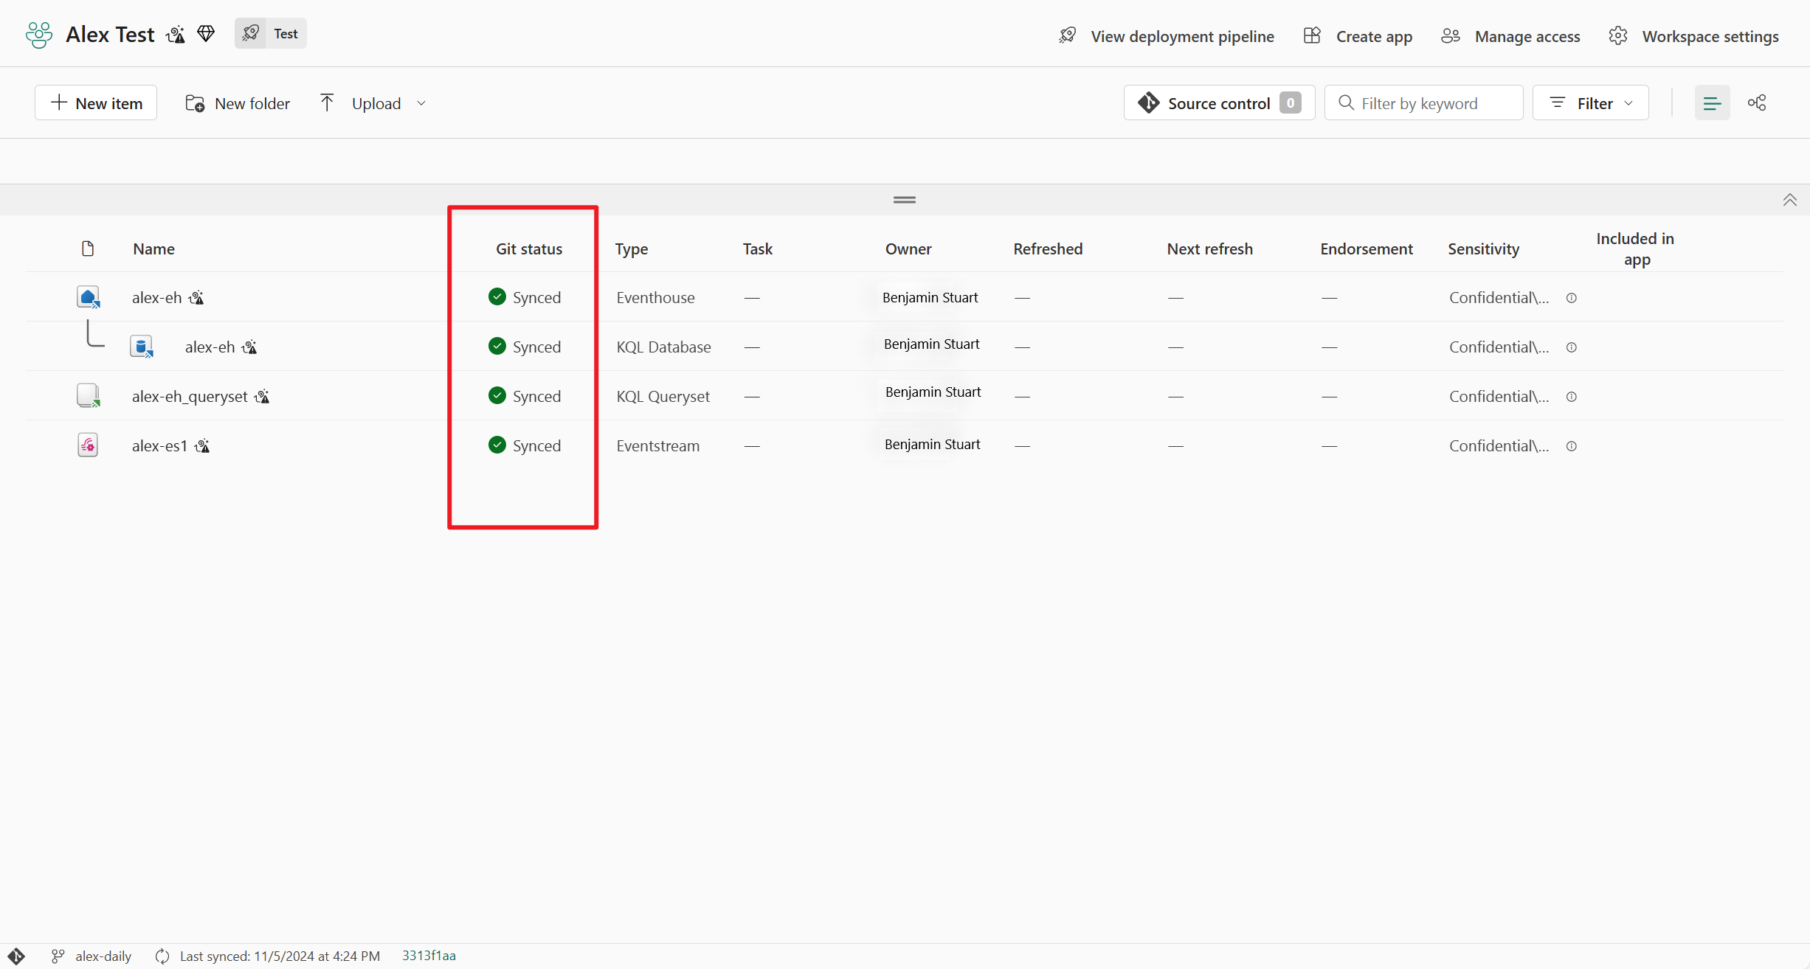1810x969 pixels.
Task: Click the alex-eh_queryset item icon
Action: click(x=88, y=396)
